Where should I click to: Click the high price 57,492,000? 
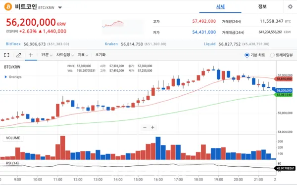click(204, 21)
